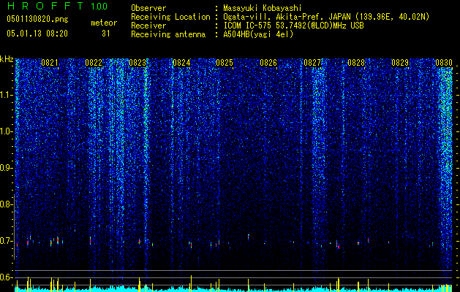
Task: Click the 0821 time marker
Action: coord(50,63)
